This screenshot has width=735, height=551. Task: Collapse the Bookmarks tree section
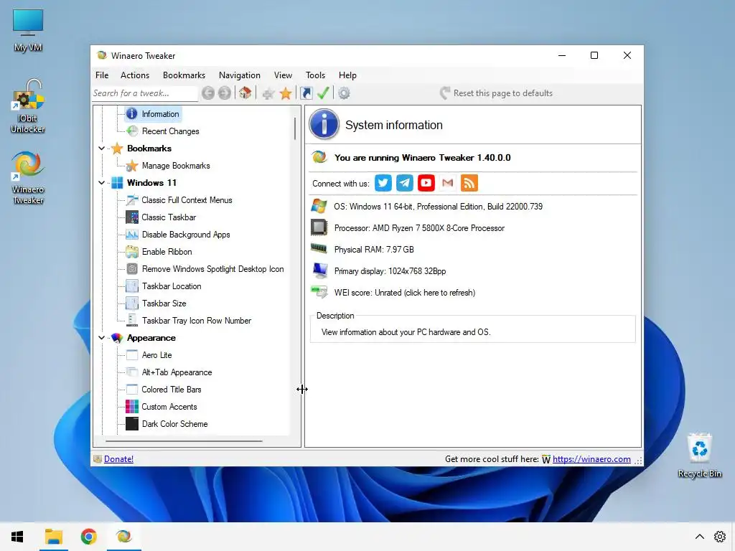pos(101,149)
